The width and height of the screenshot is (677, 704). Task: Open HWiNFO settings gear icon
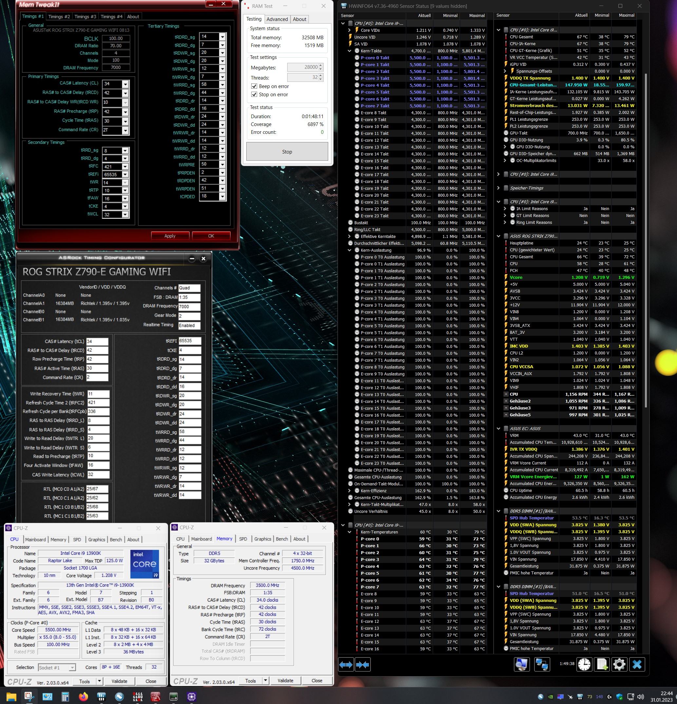[619, 664]
